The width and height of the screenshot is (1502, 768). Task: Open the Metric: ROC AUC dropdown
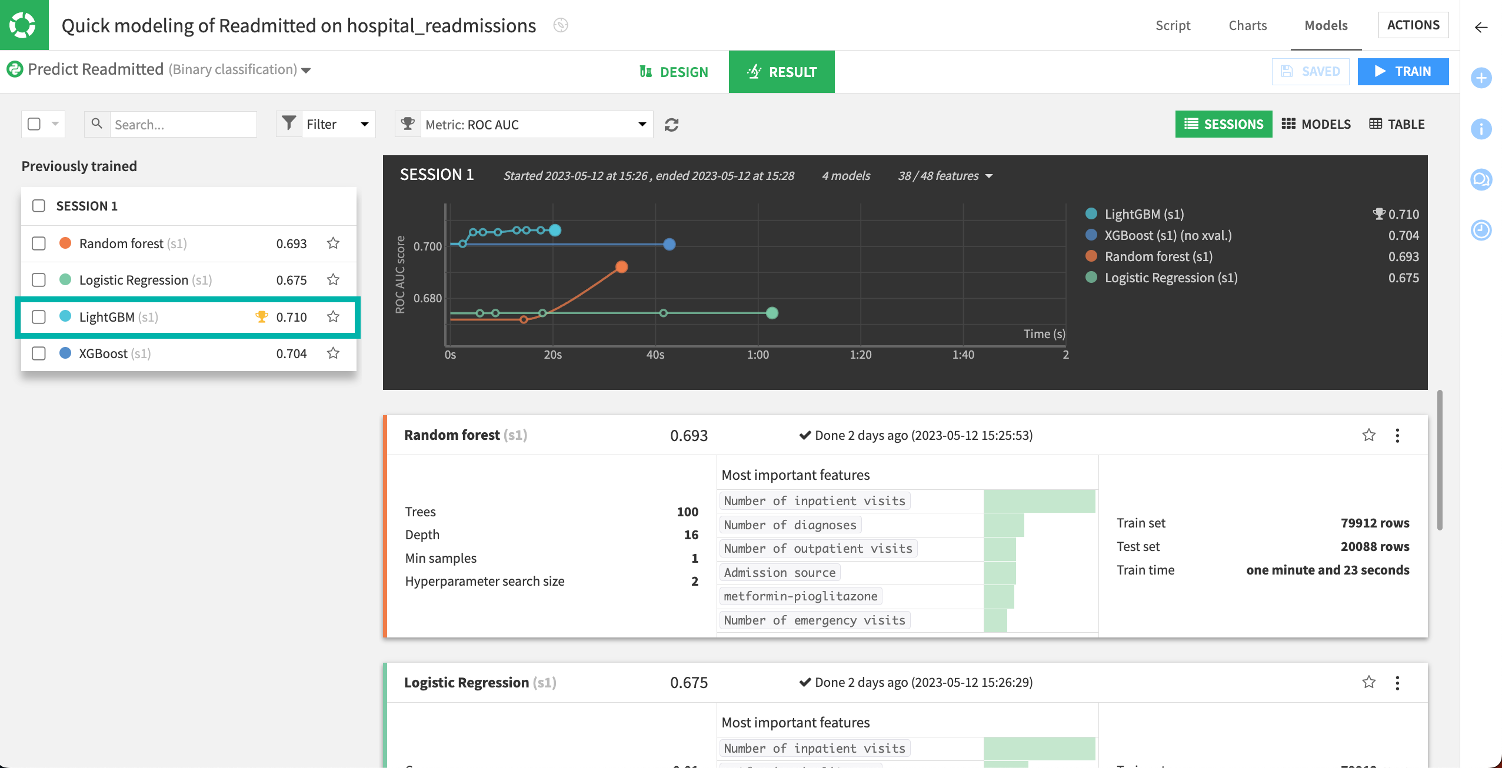coord(535,125)
